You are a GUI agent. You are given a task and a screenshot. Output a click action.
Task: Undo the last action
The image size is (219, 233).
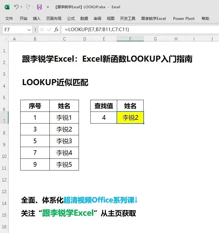(16, 7)
